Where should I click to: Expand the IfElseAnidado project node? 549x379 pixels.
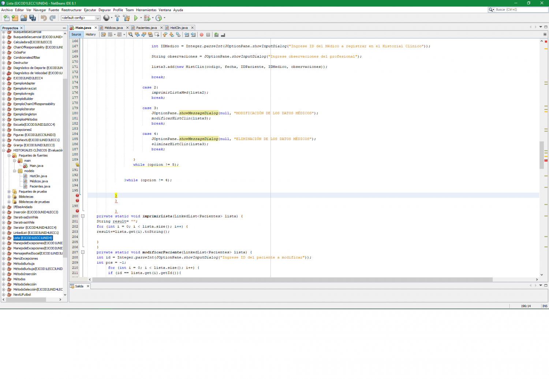[4, 207]
